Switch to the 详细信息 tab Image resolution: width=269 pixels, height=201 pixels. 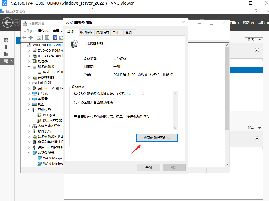pyautogui.click(x=103, y=32)
